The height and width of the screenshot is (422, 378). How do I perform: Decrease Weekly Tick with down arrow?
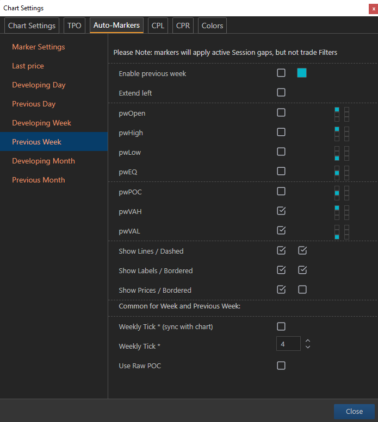pyautogui.click(x=308, y=347)
